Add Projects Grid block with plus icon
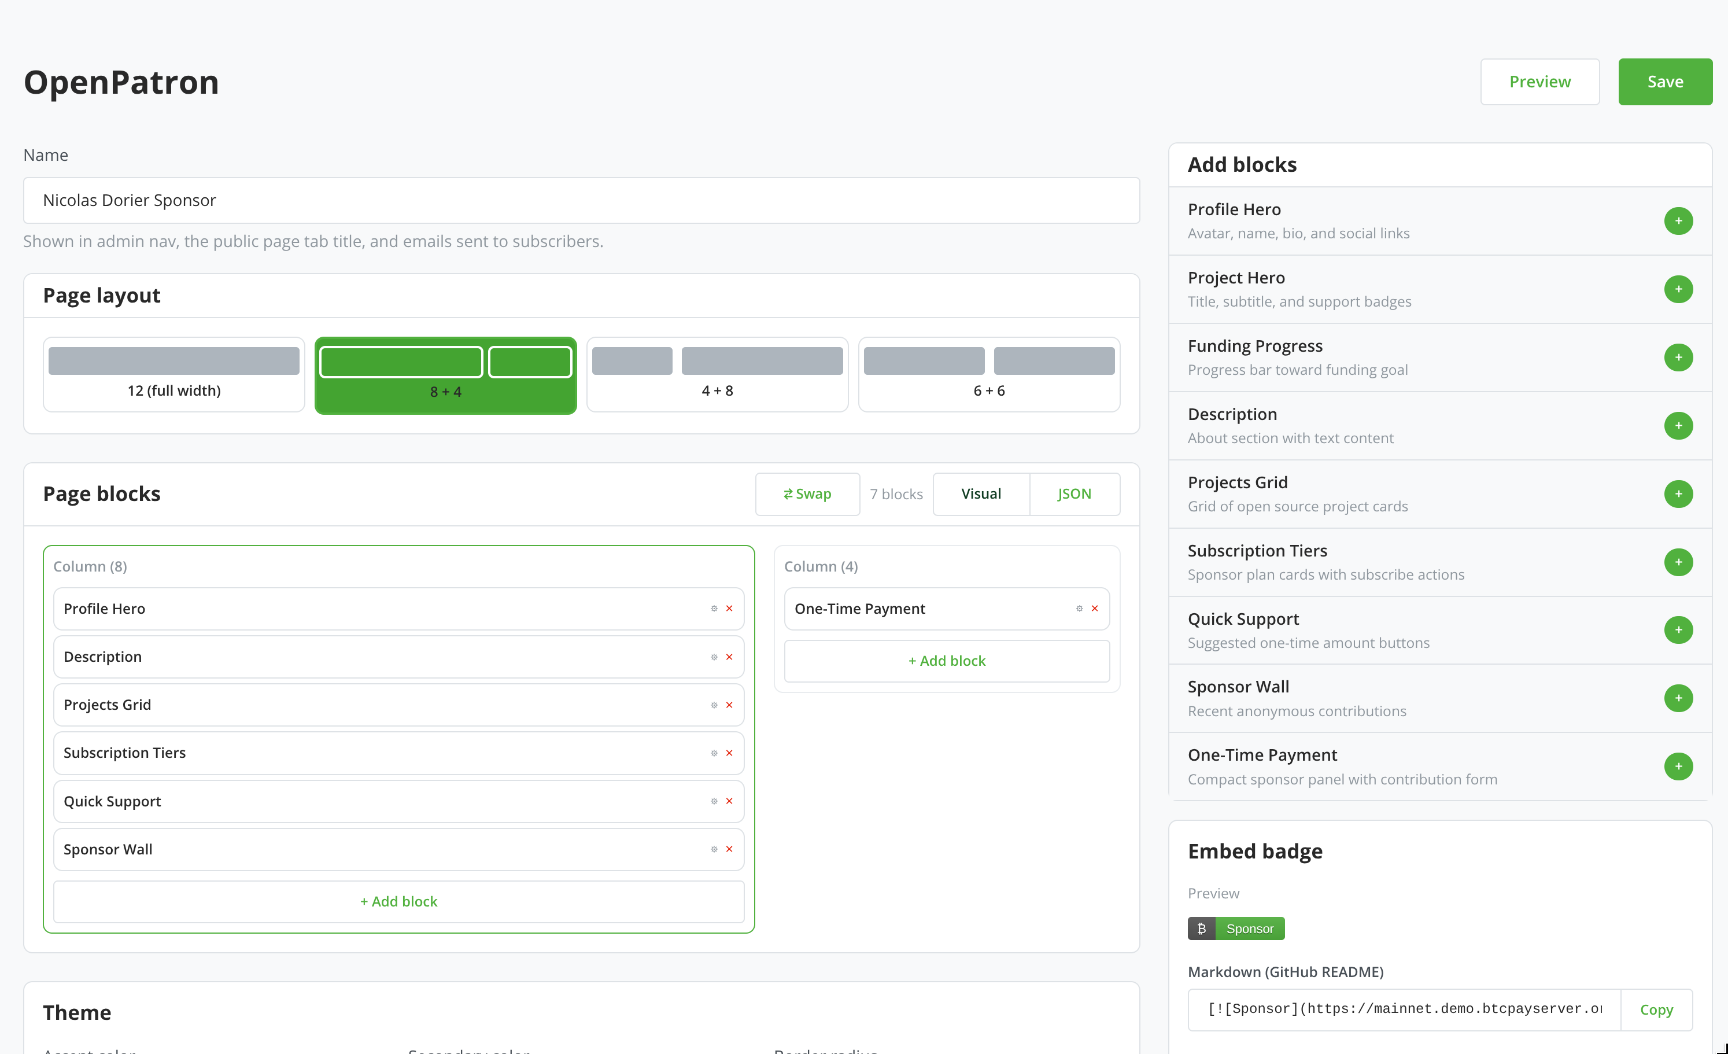This screenshot has width=1728, height=1054. click(x=1678, y=494)
